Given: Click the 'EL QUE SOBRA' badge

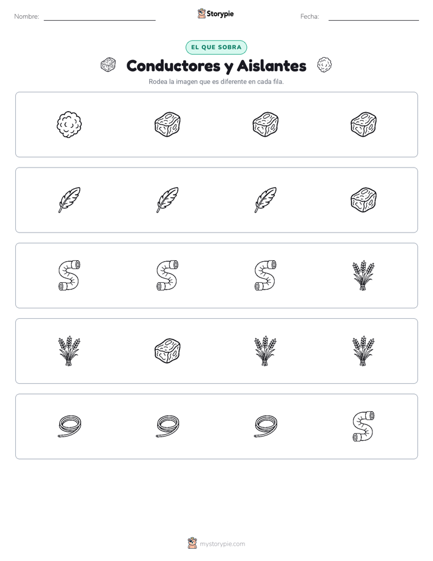Looking at the screenshot, I should click(x=216, y=47).
